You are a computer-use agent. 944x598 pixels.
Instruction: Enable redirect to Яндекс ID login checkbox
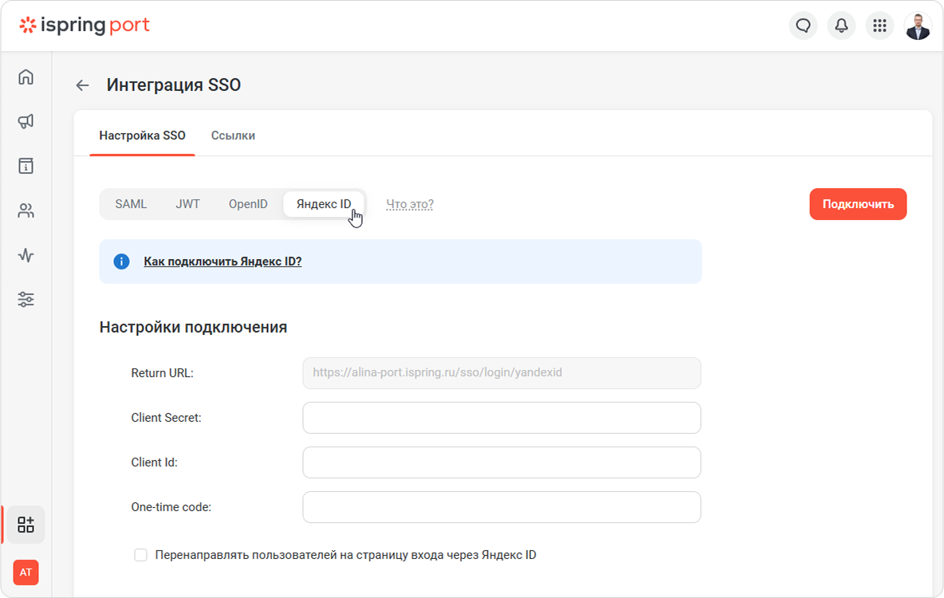pos(140,555)
